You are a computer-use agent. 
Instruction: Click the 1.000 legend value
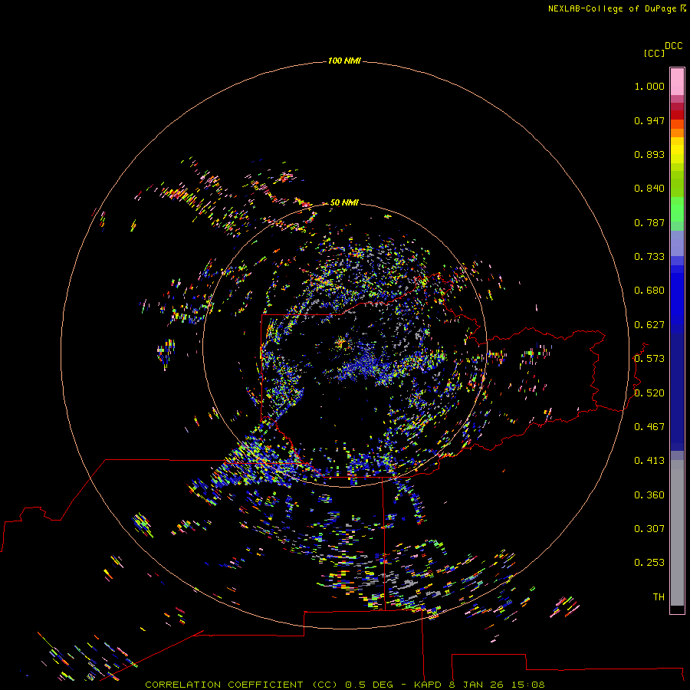pos(649,86)
